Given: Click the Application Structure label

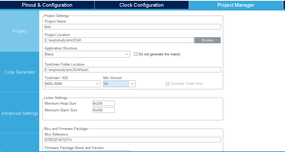Looking at the screenshot, I should tap(61, 48).
